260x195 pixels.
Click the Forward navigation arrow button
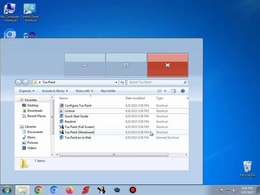[x=25, y=82]
